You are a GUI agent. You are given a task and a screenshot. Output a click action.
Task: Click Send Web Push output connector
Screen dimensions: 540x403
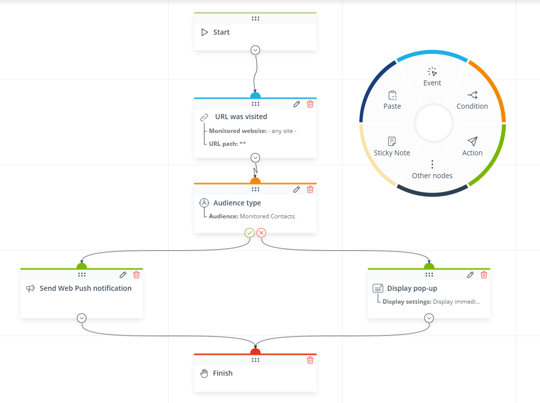coord(81,318)
